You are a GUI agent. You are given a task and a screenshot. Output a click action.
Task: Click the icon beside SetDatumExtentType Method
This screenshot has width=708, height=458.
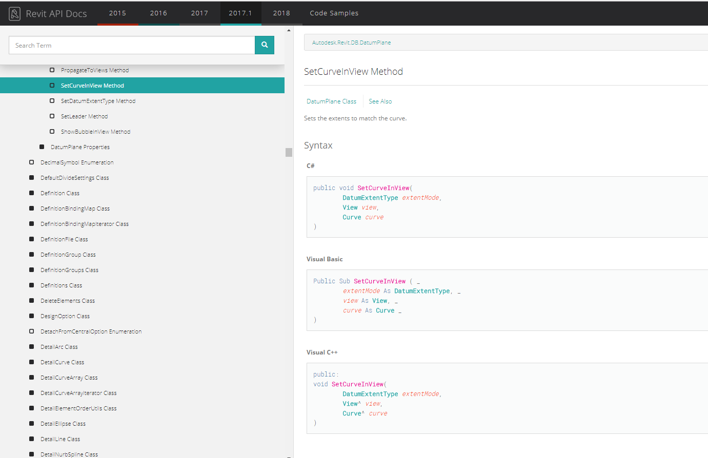tap(52, 101)
